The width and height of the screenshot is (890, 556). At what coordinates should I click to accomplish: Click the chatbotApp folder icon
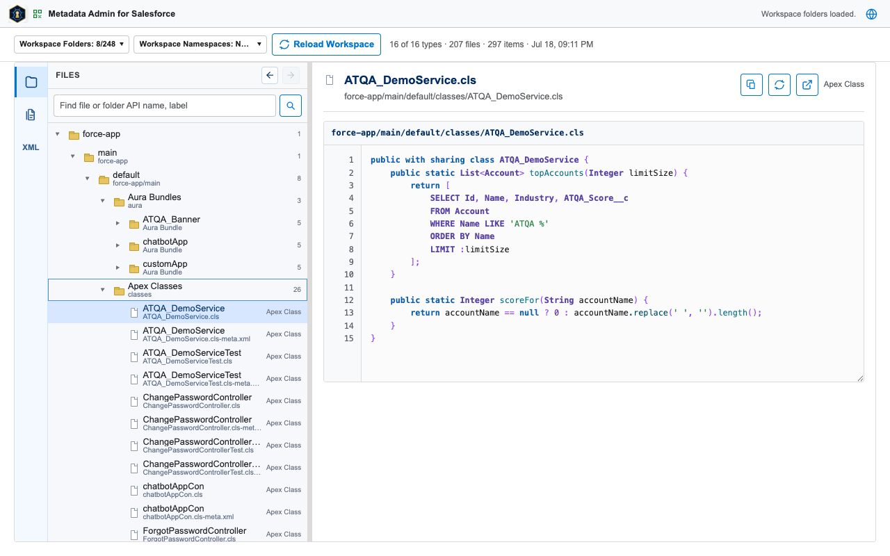(x=133, y=246)
